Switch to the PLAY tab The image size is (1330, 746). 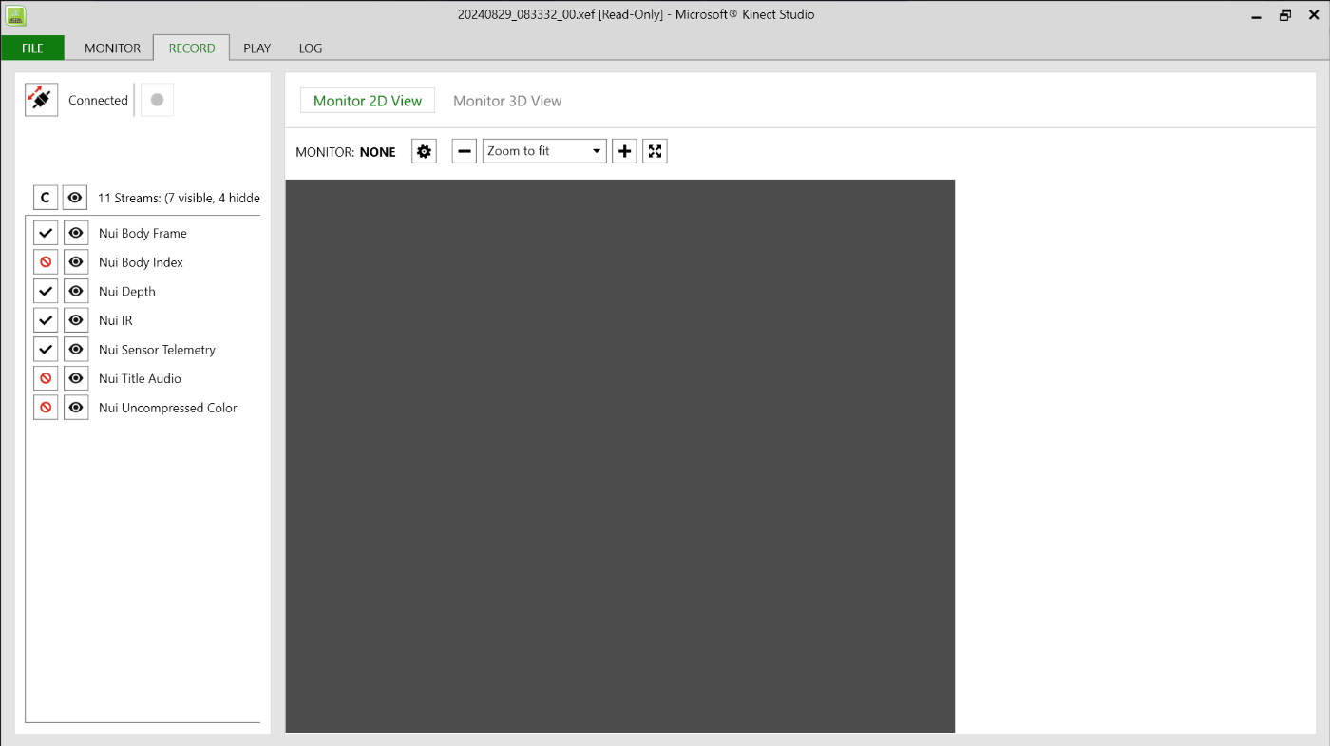tap(256, 48)
